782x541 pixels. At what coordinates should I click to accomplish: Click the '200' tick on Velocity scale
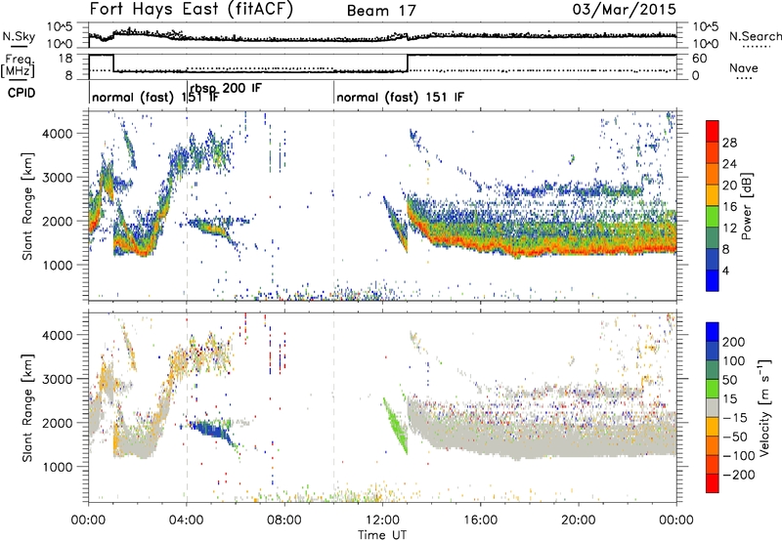[734, 342]
